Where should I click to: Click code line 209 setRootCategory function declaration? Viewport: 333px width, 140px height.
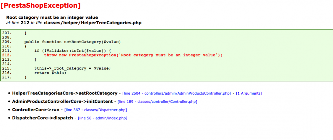[x=72, y=42]
